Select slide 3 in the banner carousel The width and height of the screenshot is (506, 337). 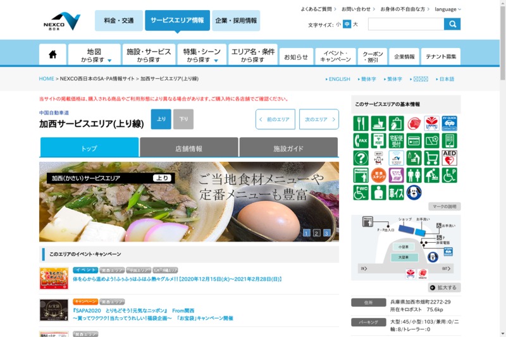pos(327,233)
